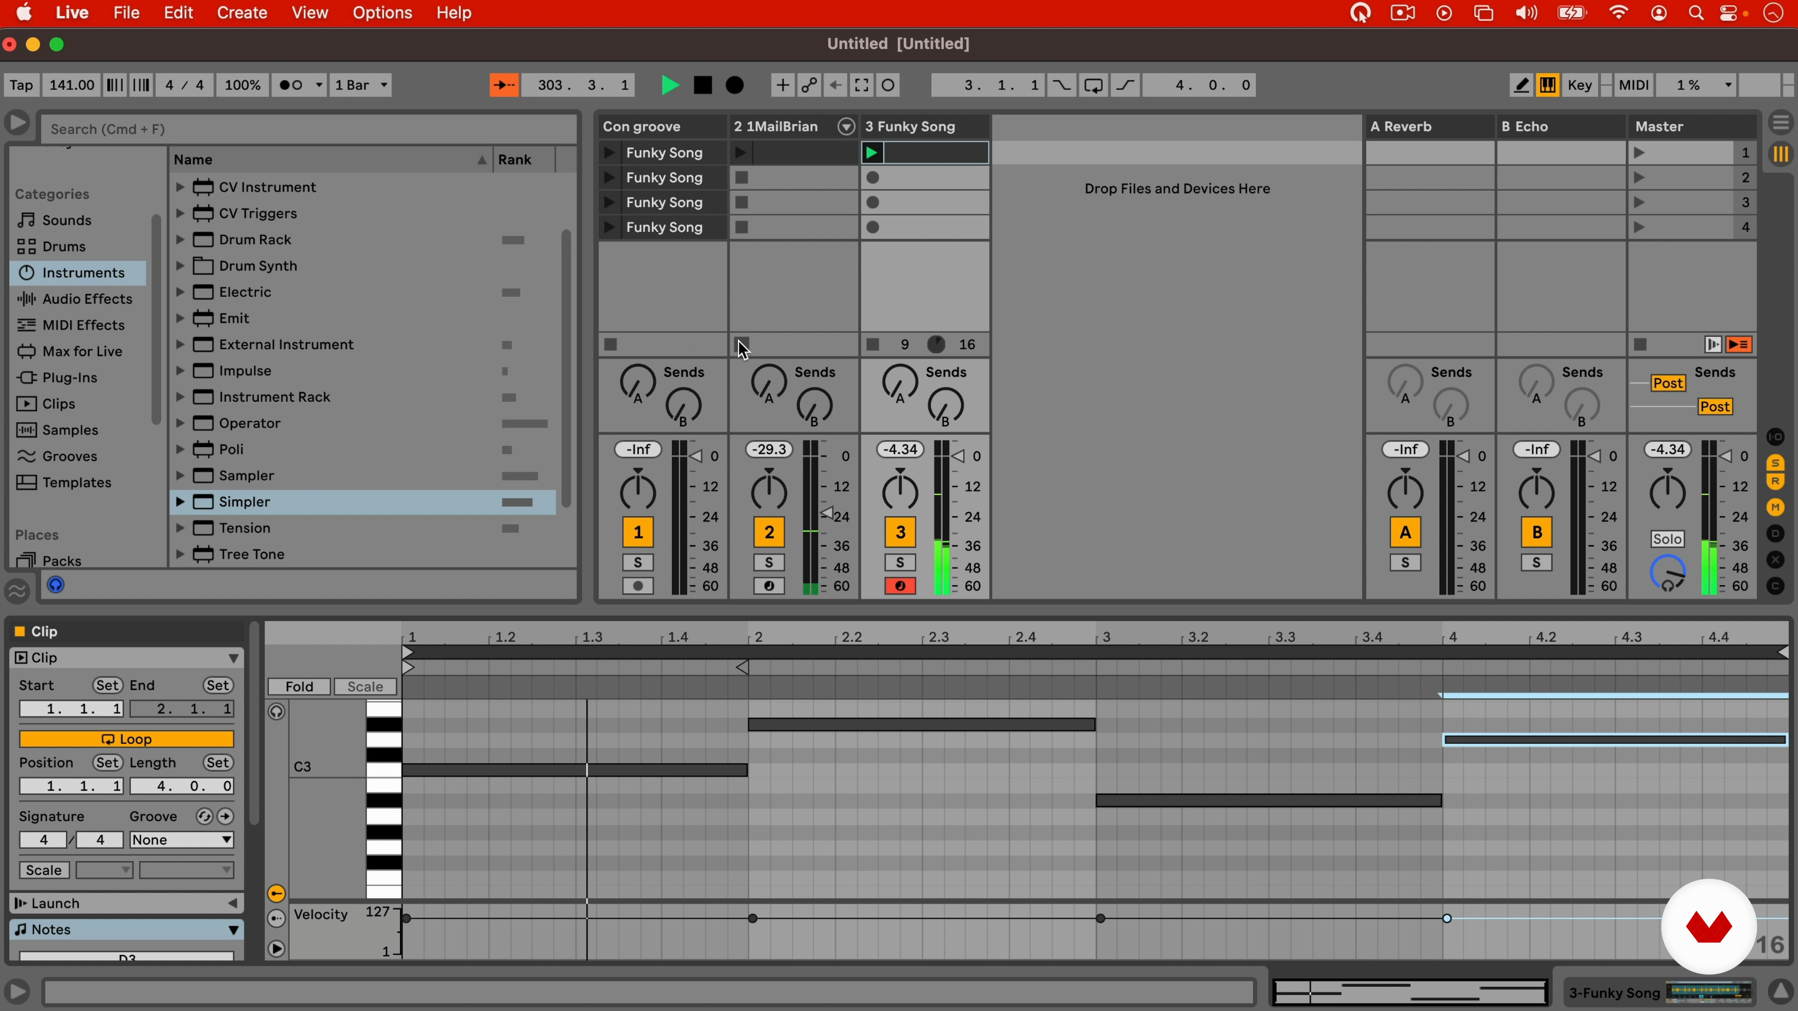
Task: Sort browser by the Name column header
Action: pos(331,160)
